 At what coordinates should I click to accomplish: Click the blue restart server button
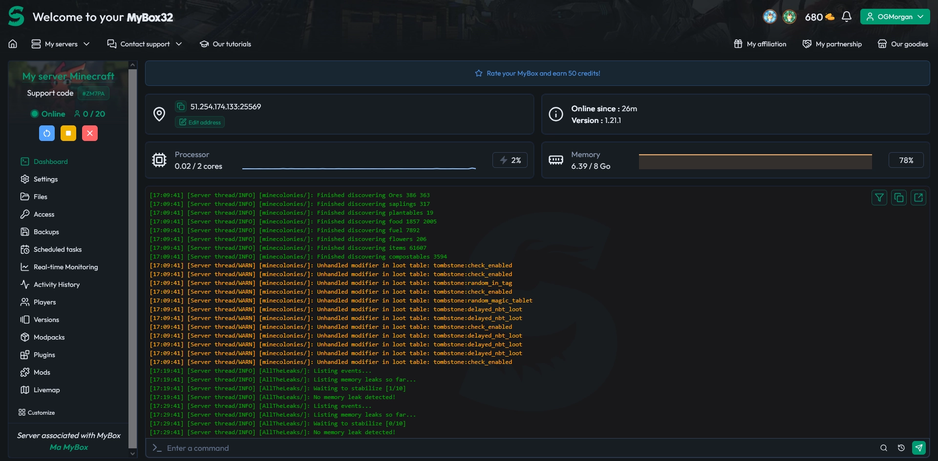tap(47, 133)
